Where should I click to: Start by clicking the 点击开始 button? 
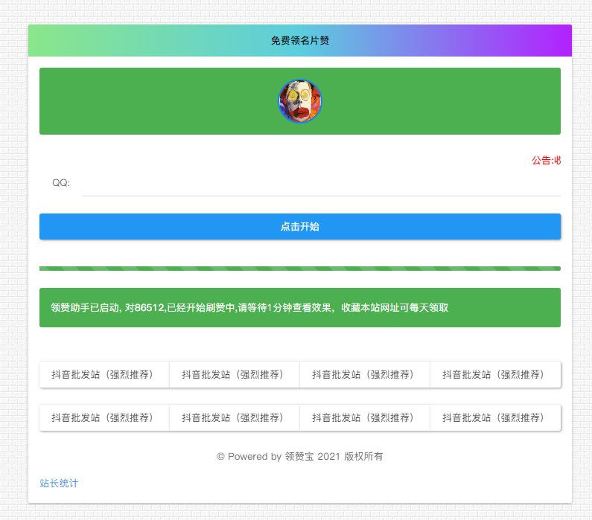(x=300, y=227)
